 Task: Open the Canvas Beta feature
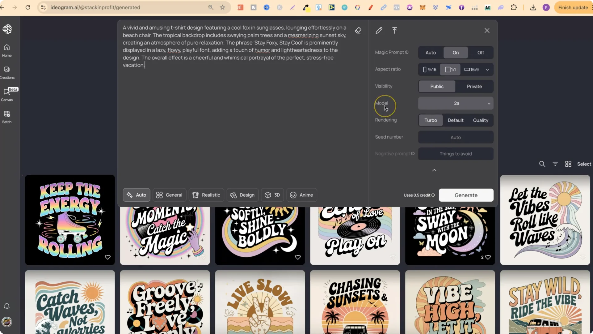coord(6,94)
